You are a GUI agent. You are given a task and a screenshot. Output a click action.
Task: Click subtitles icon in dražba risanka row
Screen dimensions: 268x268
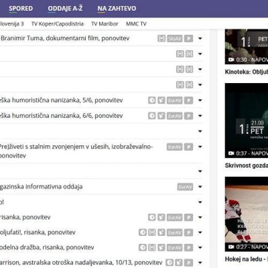[x=152, y=248]
